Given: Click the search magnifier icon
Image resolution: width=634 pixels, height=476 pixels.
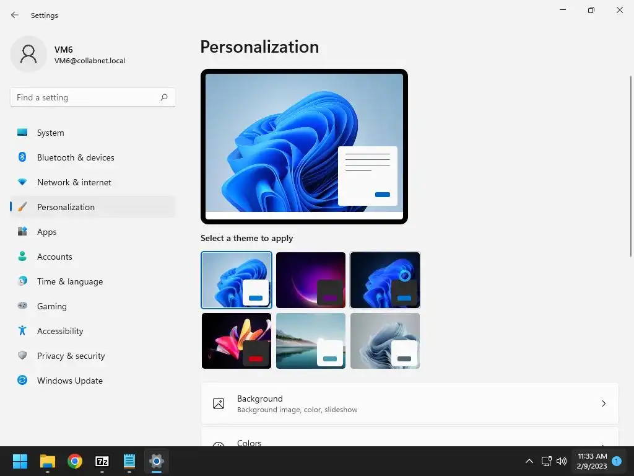Looking at the screenshot, I should 163,97.
